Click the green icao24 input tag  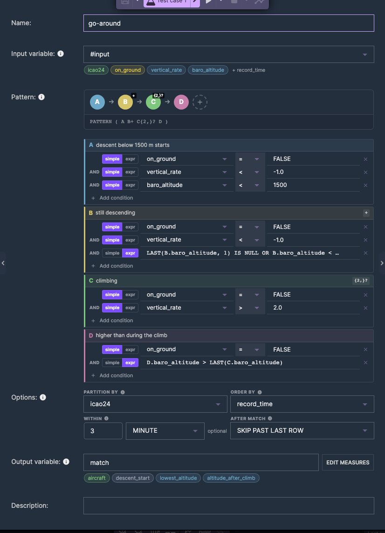pyautogui.click(x=96, y=70)
